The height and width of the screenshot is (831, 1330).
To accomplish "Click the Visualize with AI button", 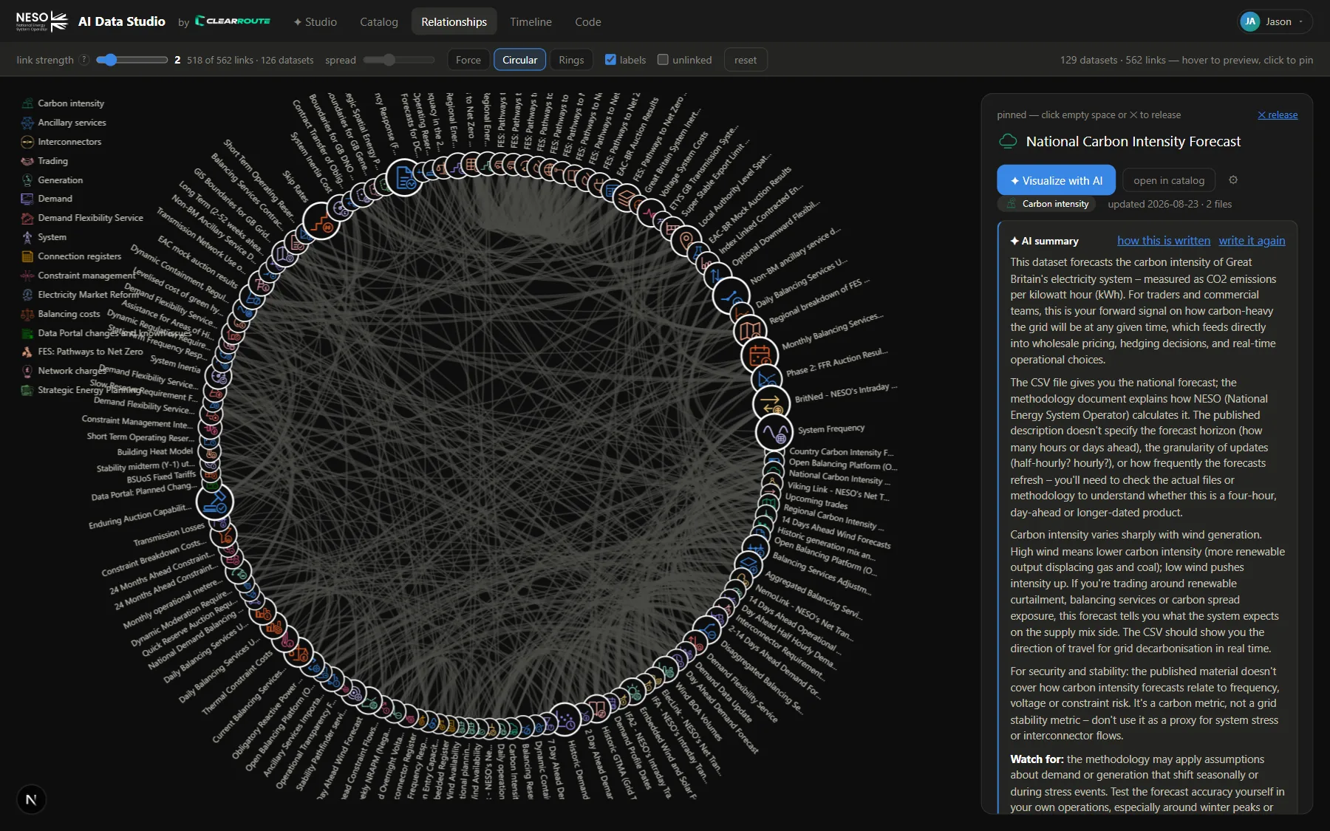I will (x=1057, y=180).
